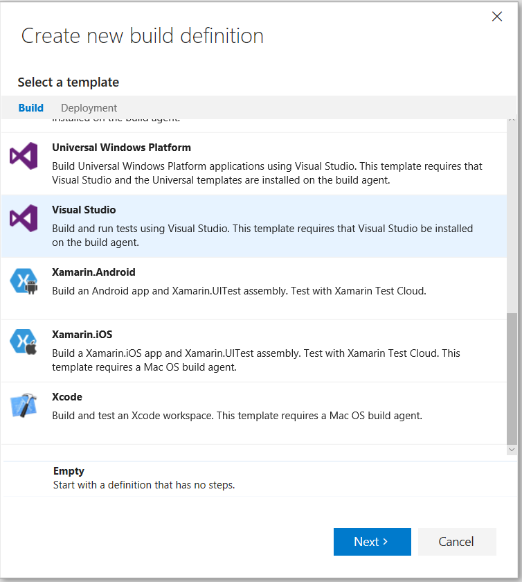The height and width of the screenshot is (582, 522).
Task: Click the scroll down arrow of template list
Action: point(512,450)
